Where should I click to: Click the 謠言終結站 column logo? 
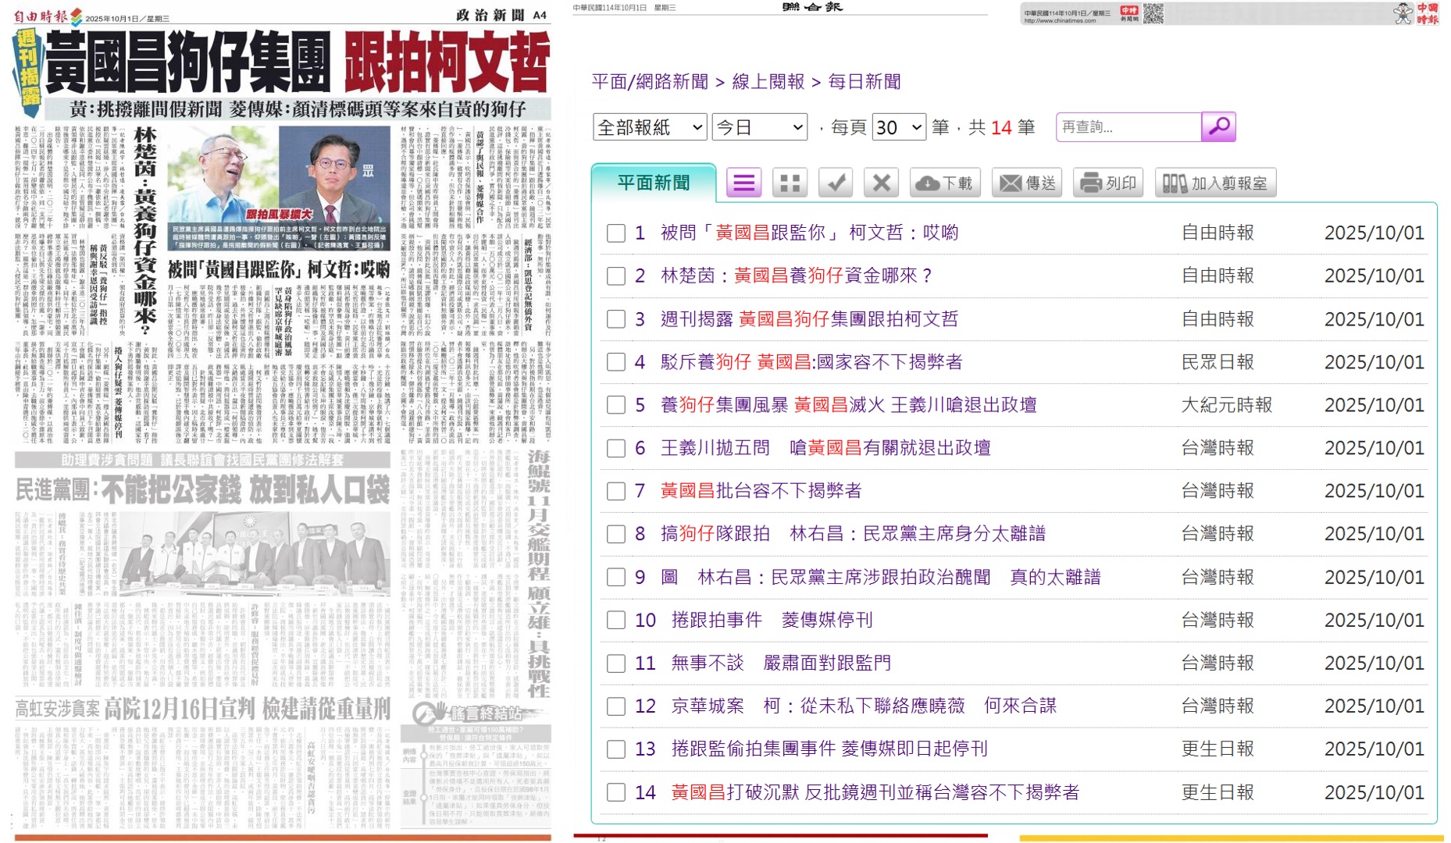click(x=474, y=712)
